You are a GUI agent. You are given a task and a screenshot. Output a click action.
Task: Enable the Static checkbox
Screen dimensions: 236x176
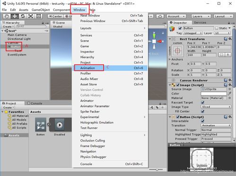217,28
